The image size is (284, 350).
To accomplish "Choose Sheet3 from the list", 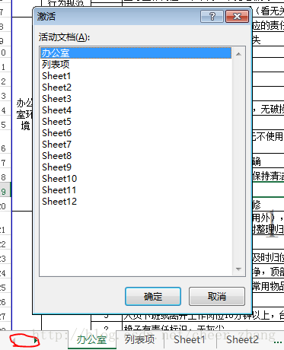I will (136, 99).
